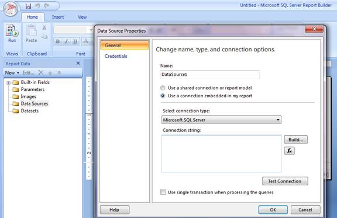Expand the Built-in Fields tree node

(x=8, y=83)
